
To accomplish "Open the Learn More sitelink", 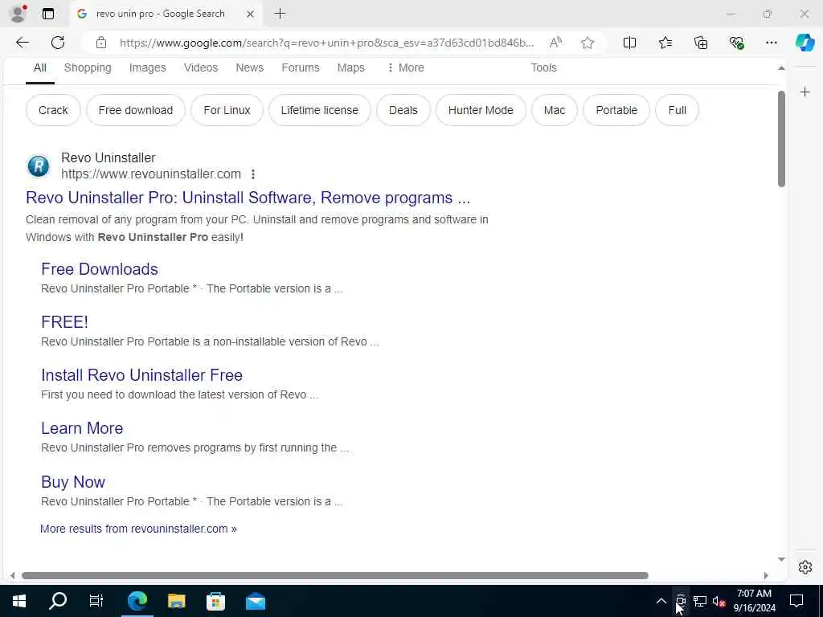I will click(x=82, y=428).
